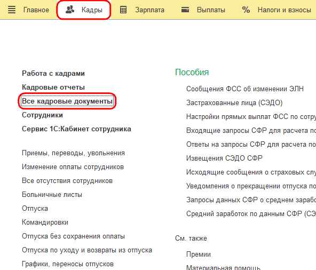Open Застрахованные лица (СЭДО)
Viewport: 316px width, 270px height.
coord(234,103)
